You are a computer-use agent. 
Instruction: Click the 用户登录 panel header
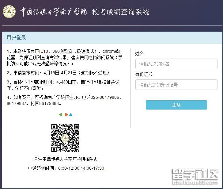pyautogui.click(x=17, y=38)
